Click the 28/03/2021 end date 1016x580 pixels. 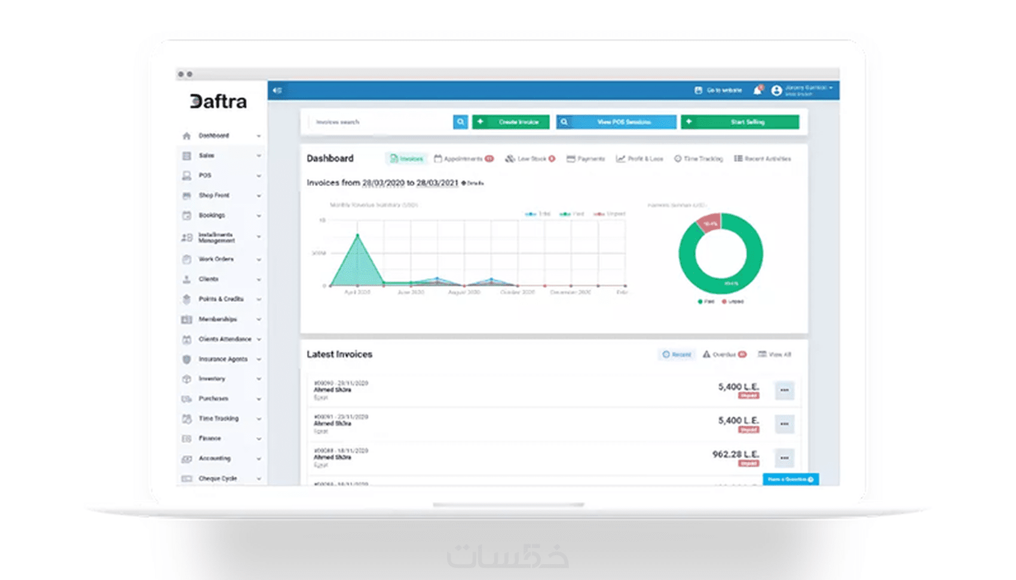point(437,183)
